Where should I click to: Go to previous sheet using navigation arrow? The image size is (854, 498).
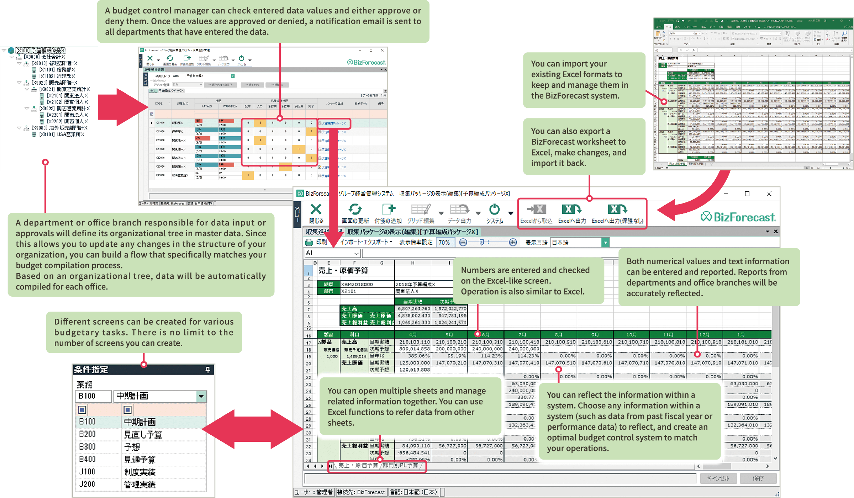pyautogui.click(x=315, y=466)
